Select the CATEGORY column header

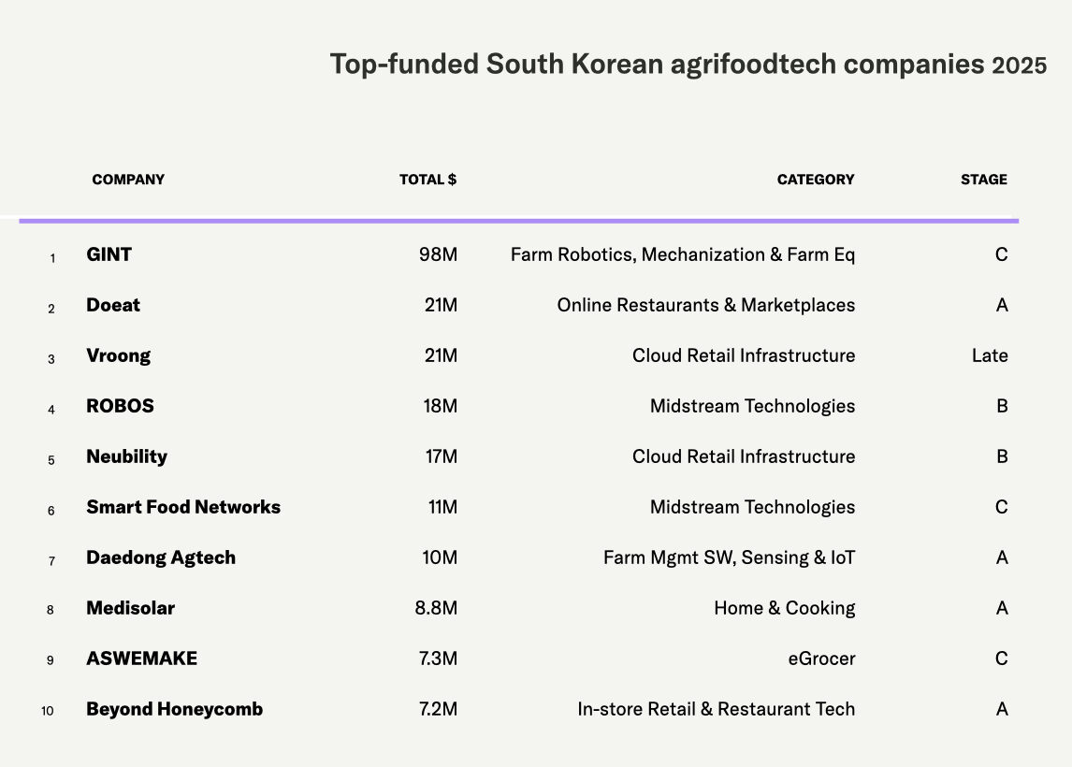815,180
